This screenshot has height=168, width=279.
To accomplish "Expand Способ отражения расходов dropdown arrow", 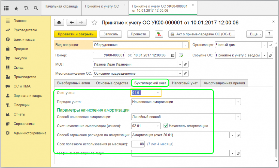I will pyautogui.click(x=232, y=135).
